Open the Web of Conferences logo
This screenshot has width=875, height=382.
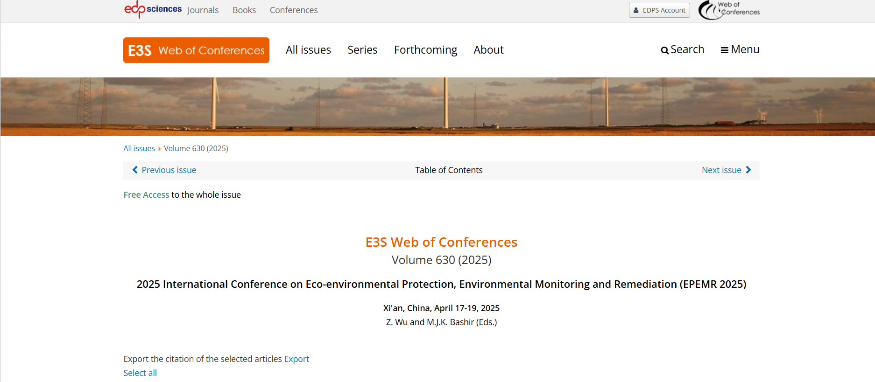pyautogui.click(x=728, y=10)
